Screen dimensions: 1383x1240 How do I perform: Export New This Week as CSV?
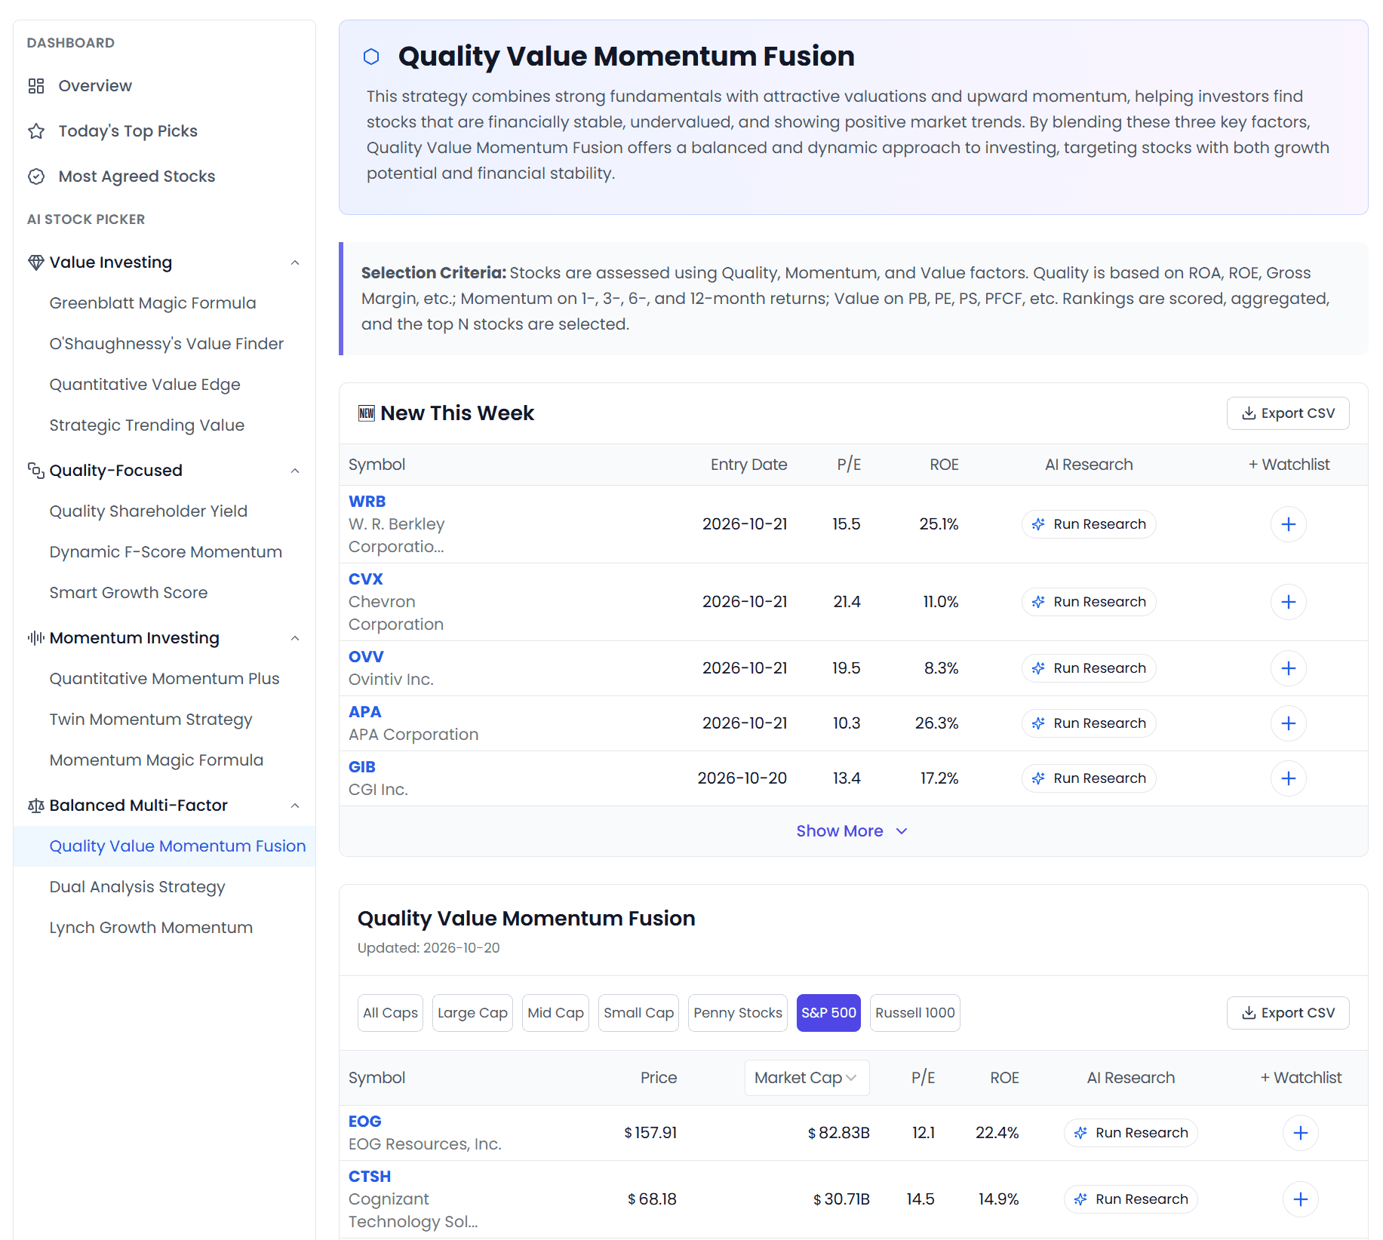point(1287,413)
